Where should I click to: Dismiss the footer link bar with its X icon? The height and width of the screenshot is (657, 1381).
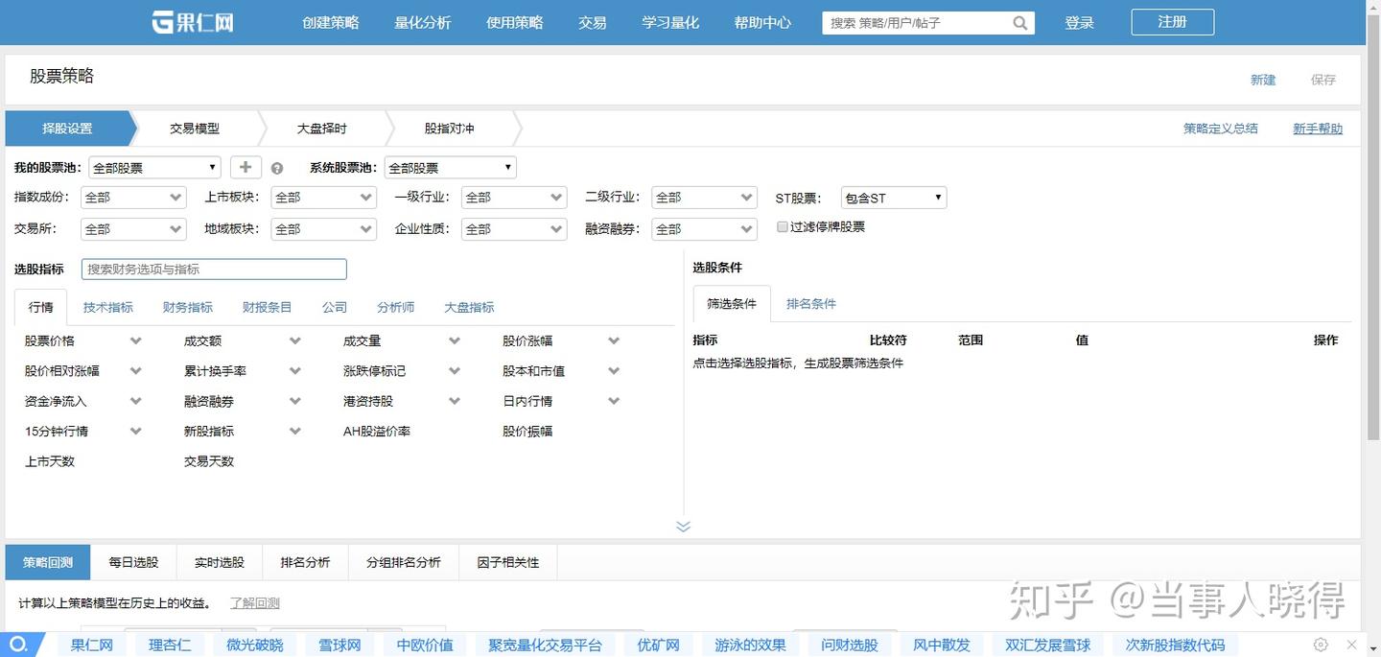(1352, 644)
